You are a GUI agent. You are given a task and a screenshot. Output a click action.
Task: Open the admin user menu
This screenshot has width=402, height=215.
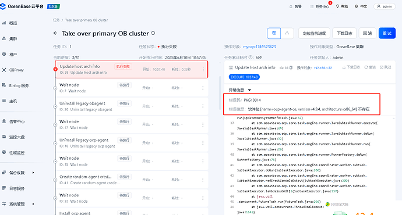point(385,6)
